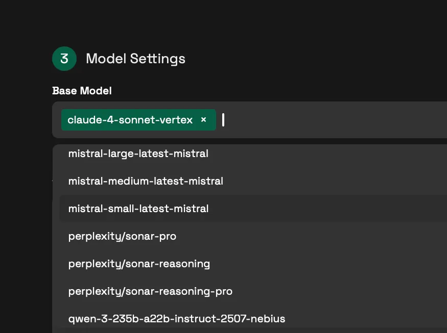Click blank space right of qwen-3-235b row
The image size is (447, 333).
pyautogui.click(x=368, y=319)
